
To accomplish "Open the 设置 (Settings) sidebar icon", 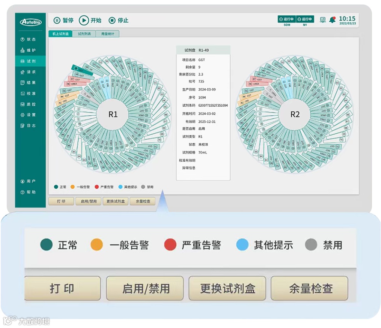I will [22, 114].
